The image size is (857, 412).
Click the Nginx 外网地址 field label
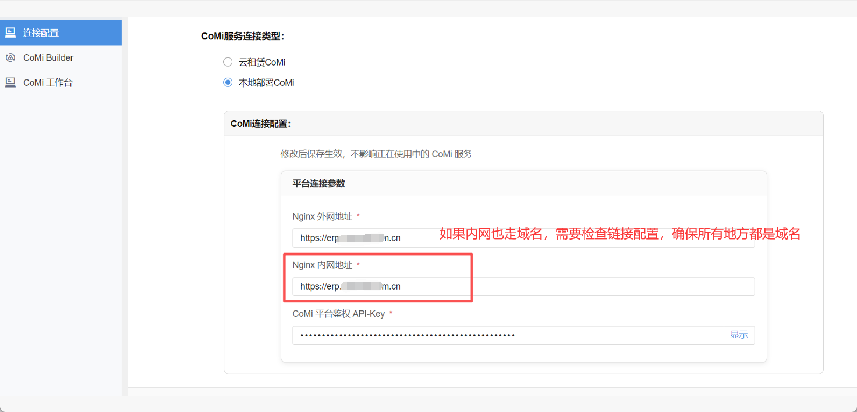point(322,216)
